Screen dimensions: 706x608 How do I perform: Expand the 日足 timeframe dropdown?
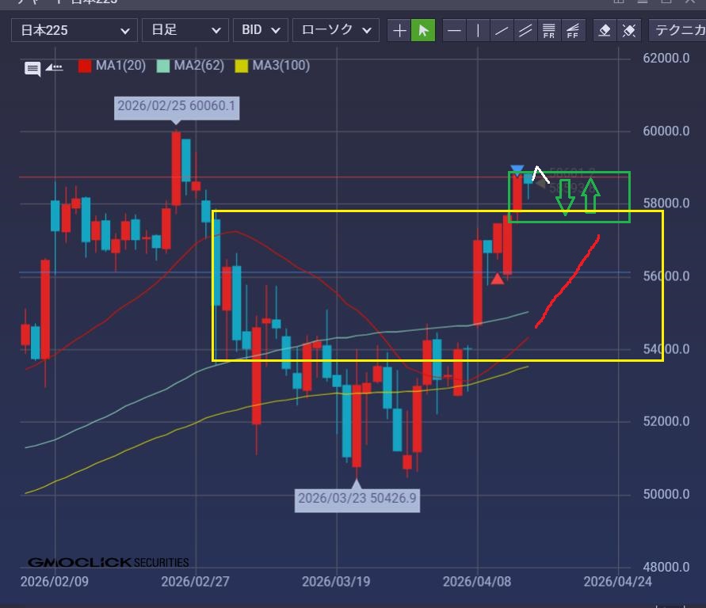(185, 31)
